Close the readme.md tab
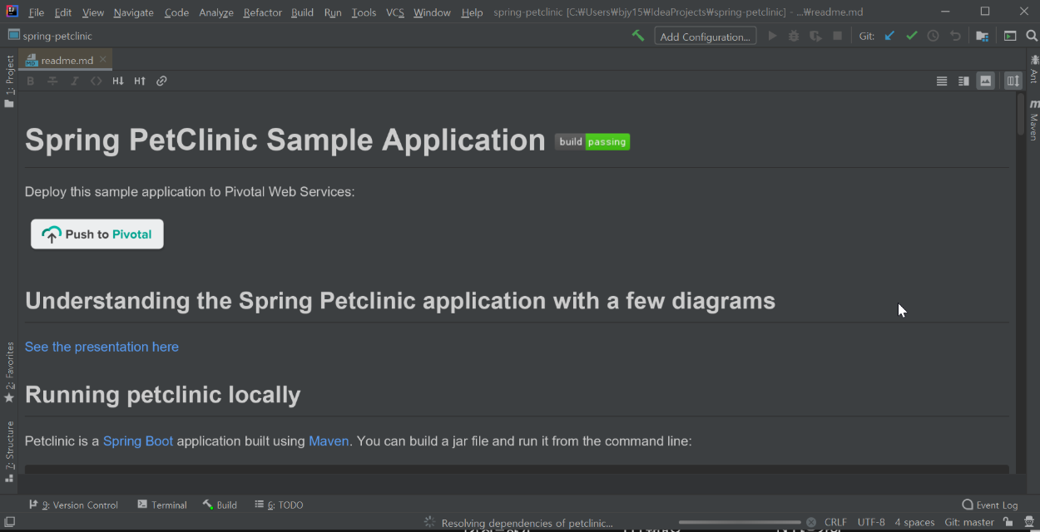Screen dimensions: 1040x532 pyautogui.click(x=103, y=60)
